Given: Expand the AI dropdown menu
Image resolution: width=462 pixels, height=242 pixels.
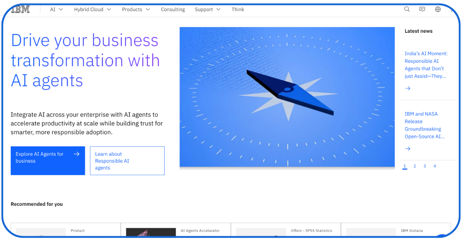Looking at the screenshot, I should [x=56, y=10].
